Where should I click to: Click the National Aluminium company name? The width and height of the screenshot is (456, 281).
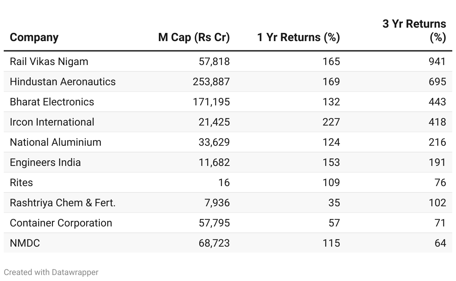tap(55, 142)
